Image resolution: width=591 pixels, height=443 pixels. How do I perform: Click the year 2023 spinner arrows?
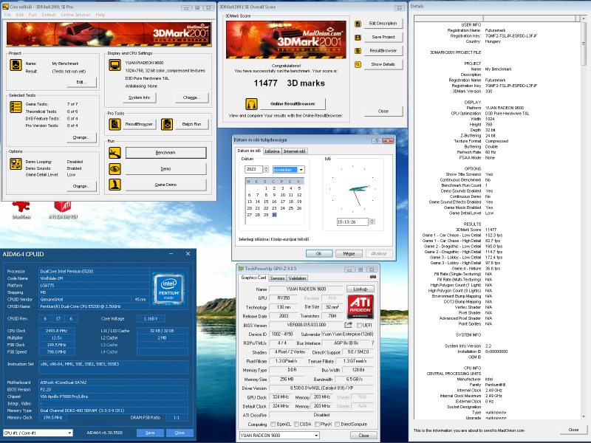pos(266,169)
